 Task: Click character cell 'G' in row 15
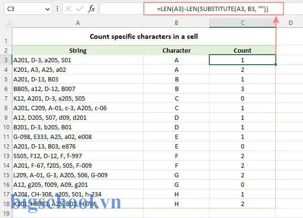(x=176, y=175)
